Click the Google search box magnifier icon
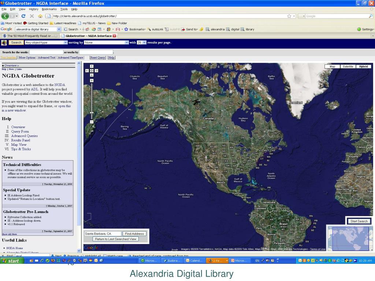Viewport: 375px width, 281px height. [371, 16]
